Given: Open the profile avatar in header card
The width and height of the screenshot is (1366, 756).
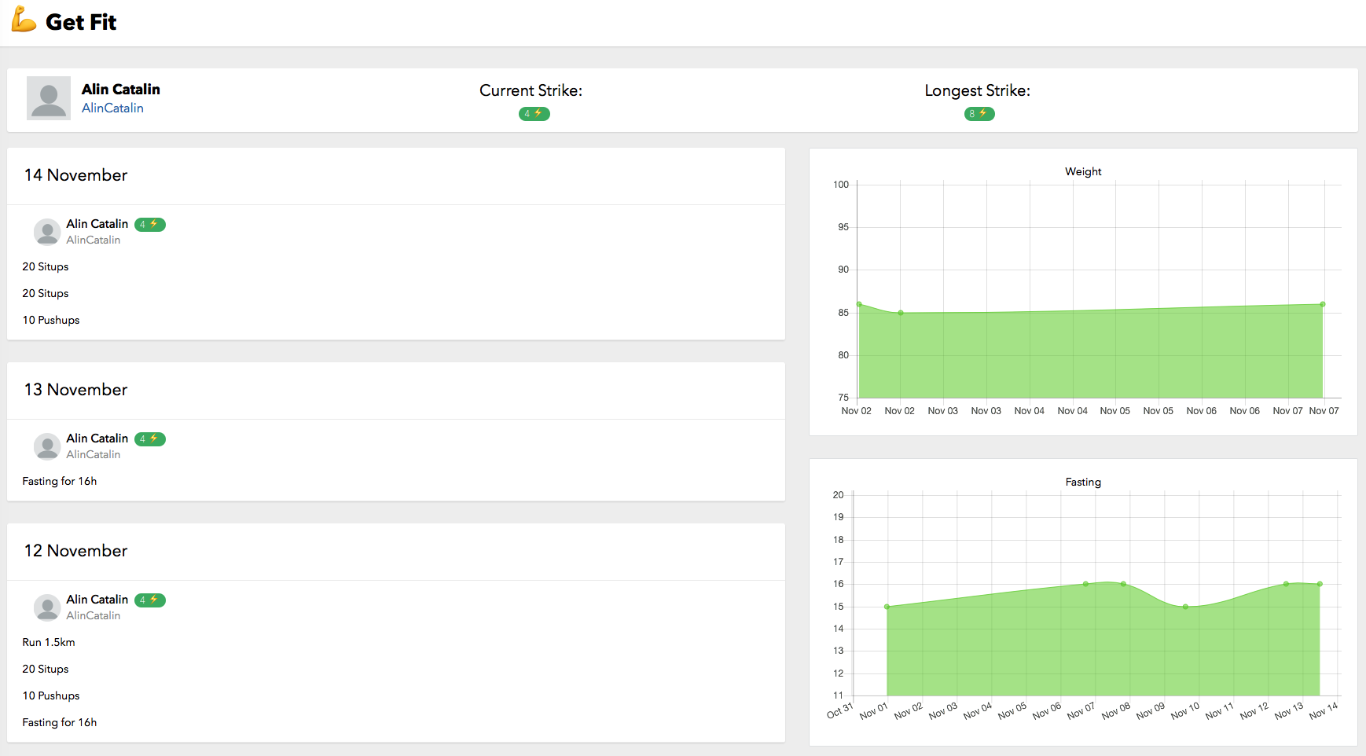Looking at the screenshot, I should click(49, 98).
